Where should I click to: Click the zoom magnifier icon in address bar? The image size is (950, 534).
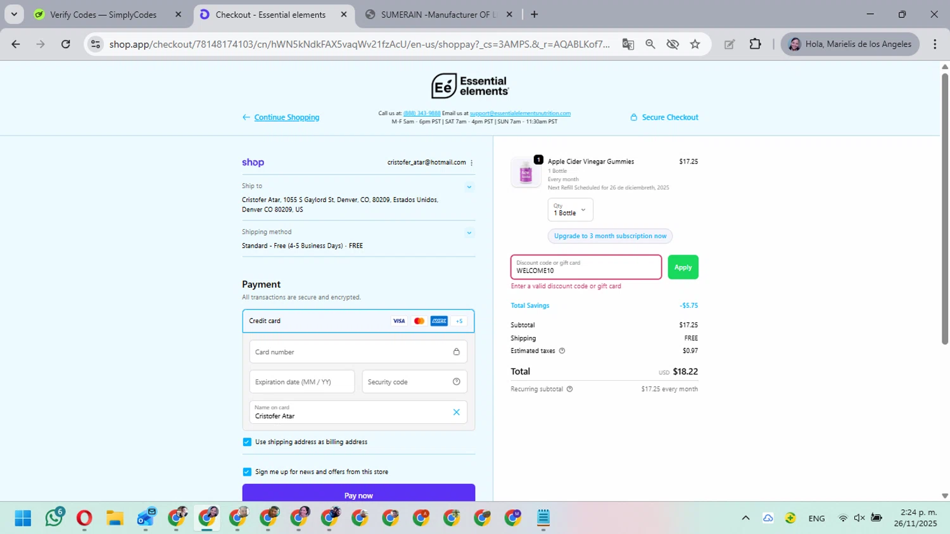pyautogui.click(x=650, y=44)
